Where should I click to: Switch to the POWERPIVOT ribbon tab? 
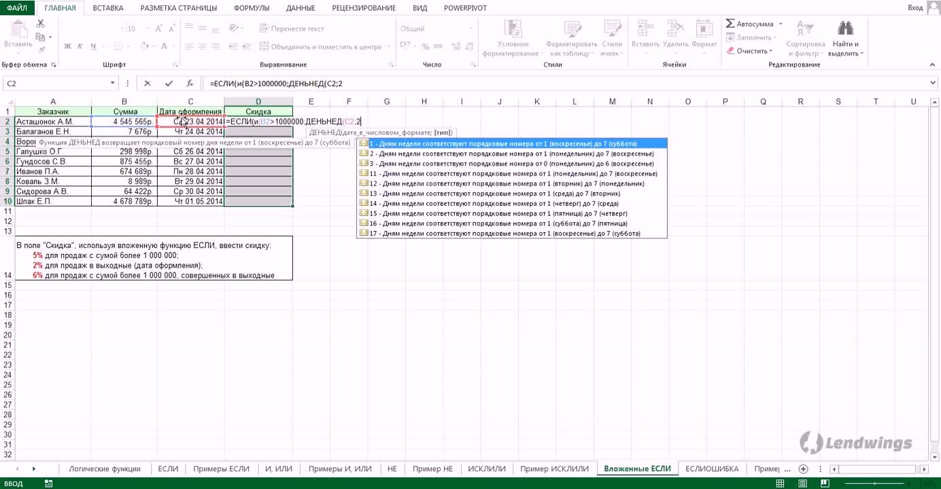coord(466,8)
